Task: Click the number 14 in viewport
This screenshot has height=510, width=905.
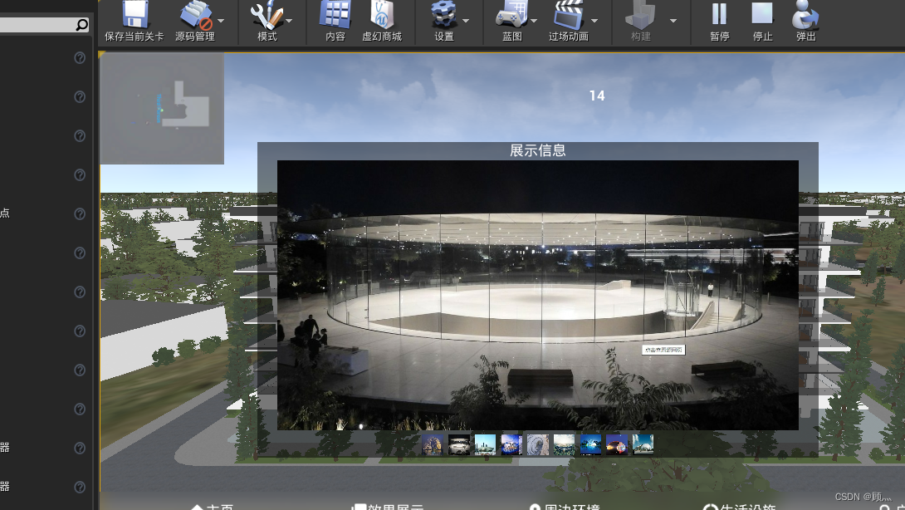Action: click(x=597, y=96)
